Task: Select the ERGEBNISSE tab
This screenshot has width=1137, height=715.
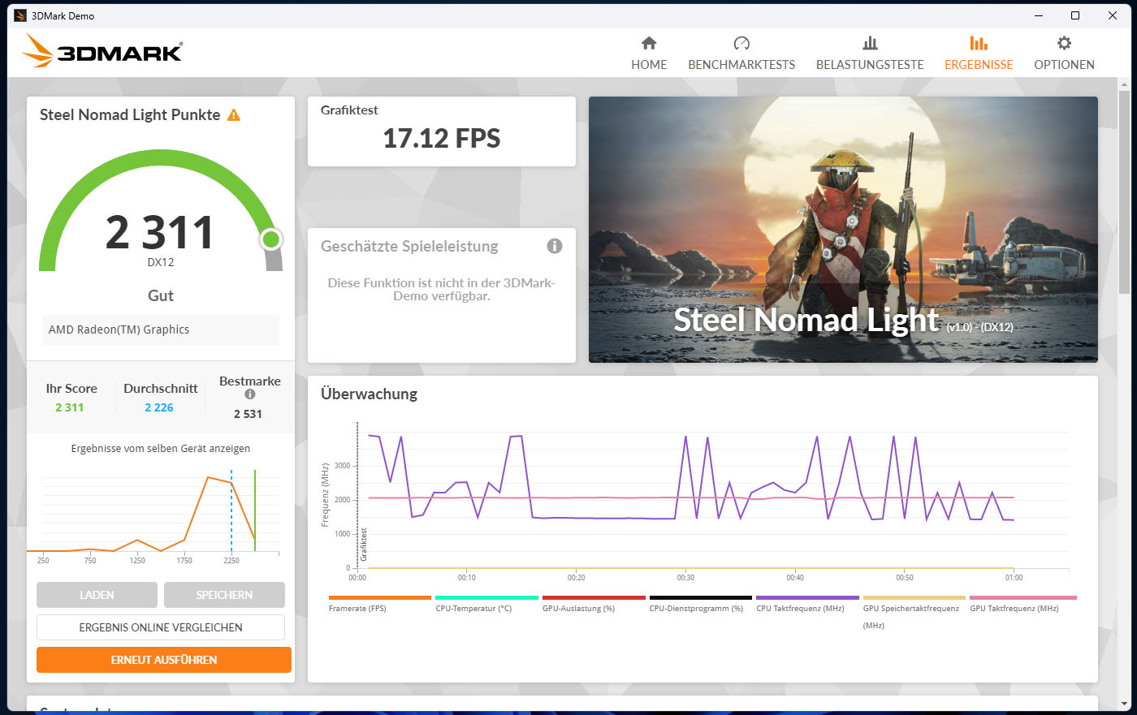Action: [979, 54]
